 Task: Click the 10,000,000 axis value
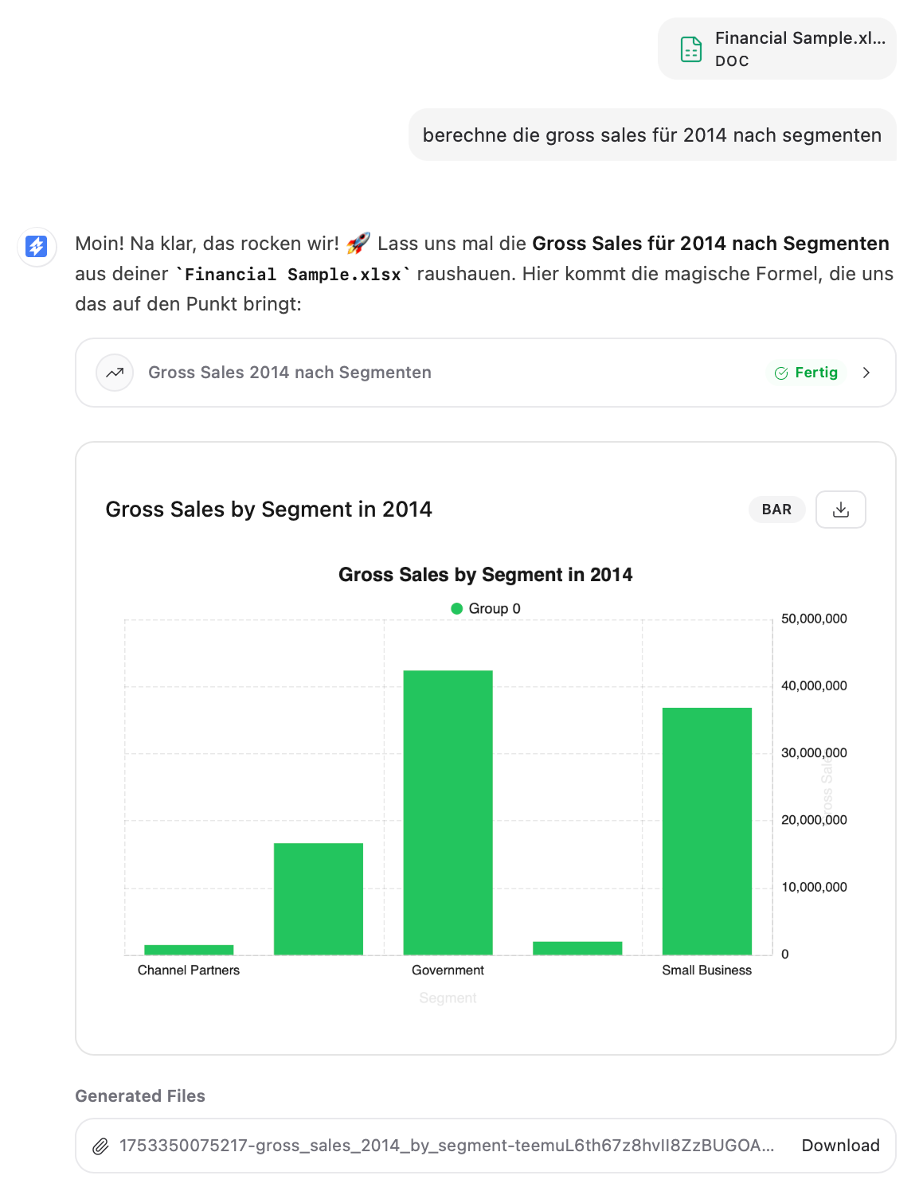(x=814, y=887)
